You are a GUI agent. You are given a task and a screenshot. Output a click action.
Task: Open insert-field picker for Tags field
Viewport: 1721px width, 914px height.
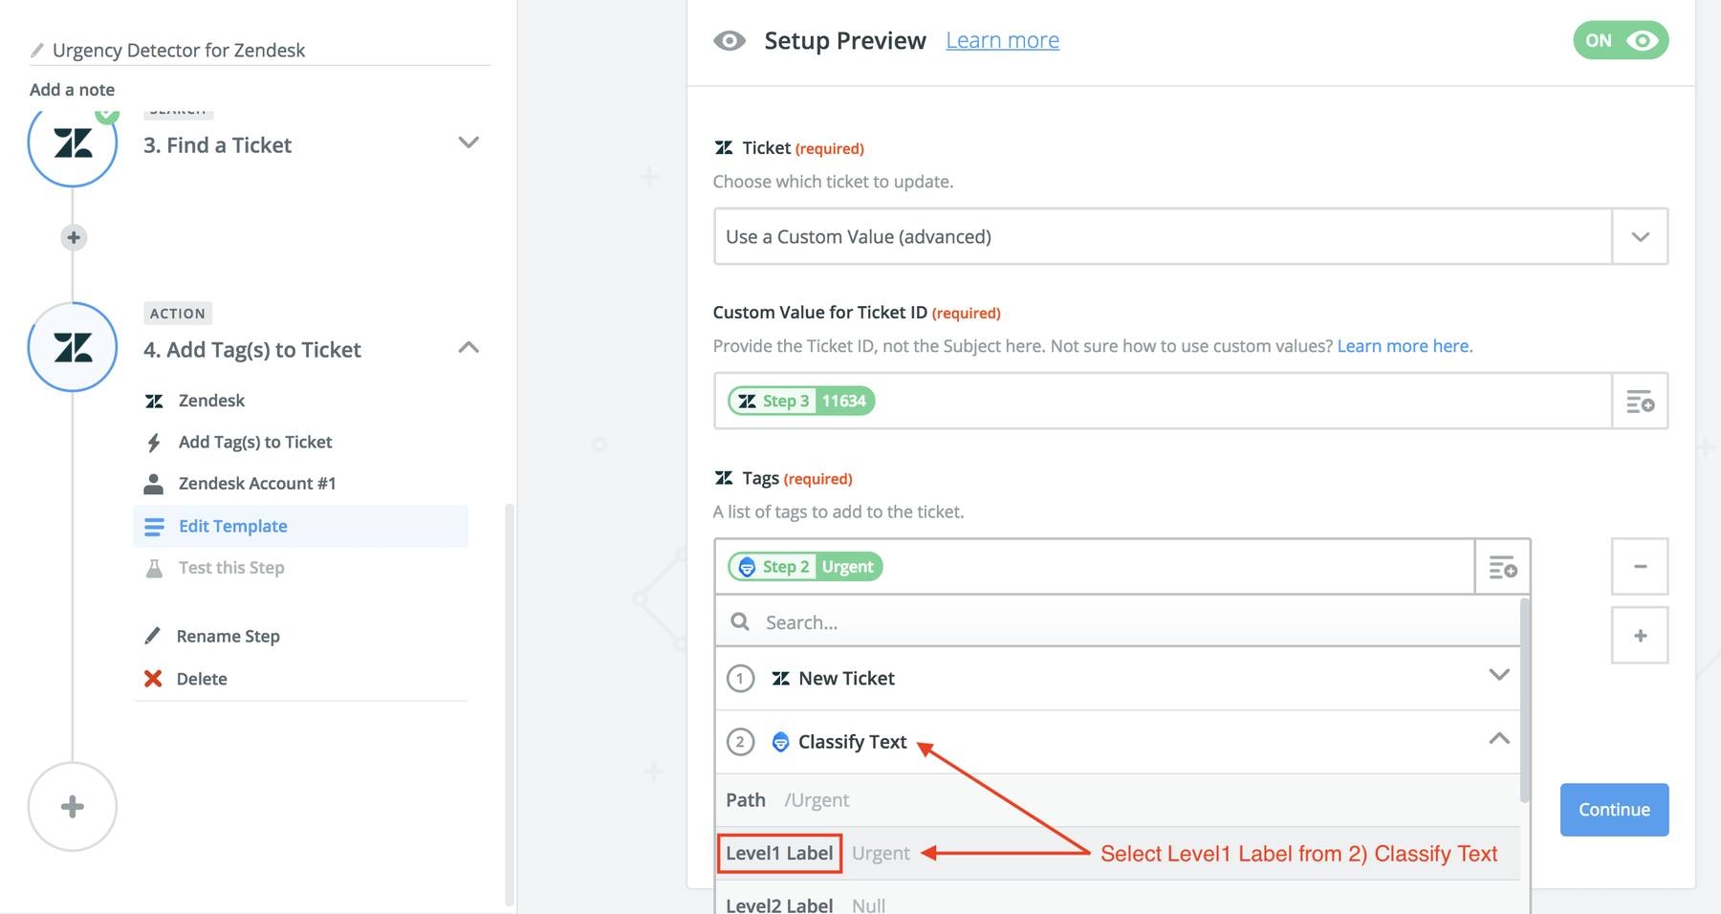pos(1502,567)
